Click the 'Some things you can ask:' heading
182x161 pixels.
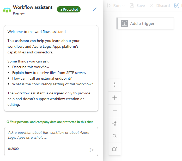28,61
